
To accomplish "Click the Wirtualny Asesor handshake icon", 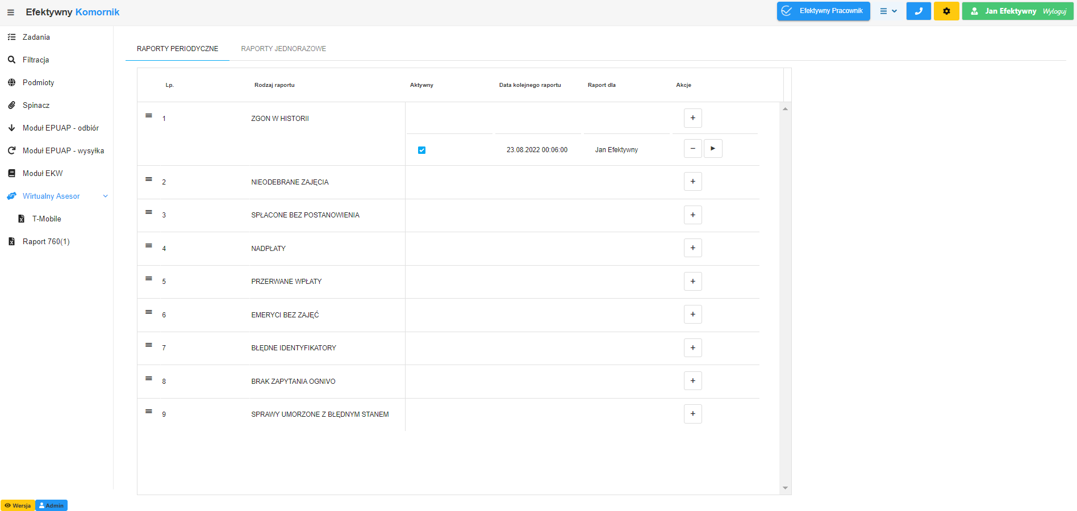I will pyautogui.click(x=11, y=196).
